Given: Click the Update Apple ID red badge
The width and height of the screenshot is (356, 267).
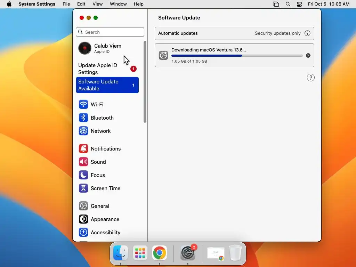Looking at the screenshot, I should coord(133,69).
